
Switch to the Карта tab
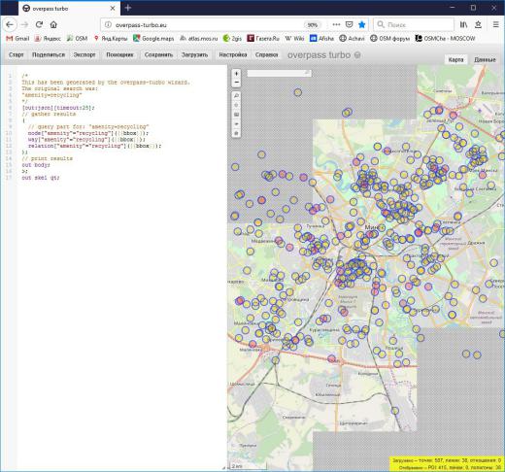(455, 60)
